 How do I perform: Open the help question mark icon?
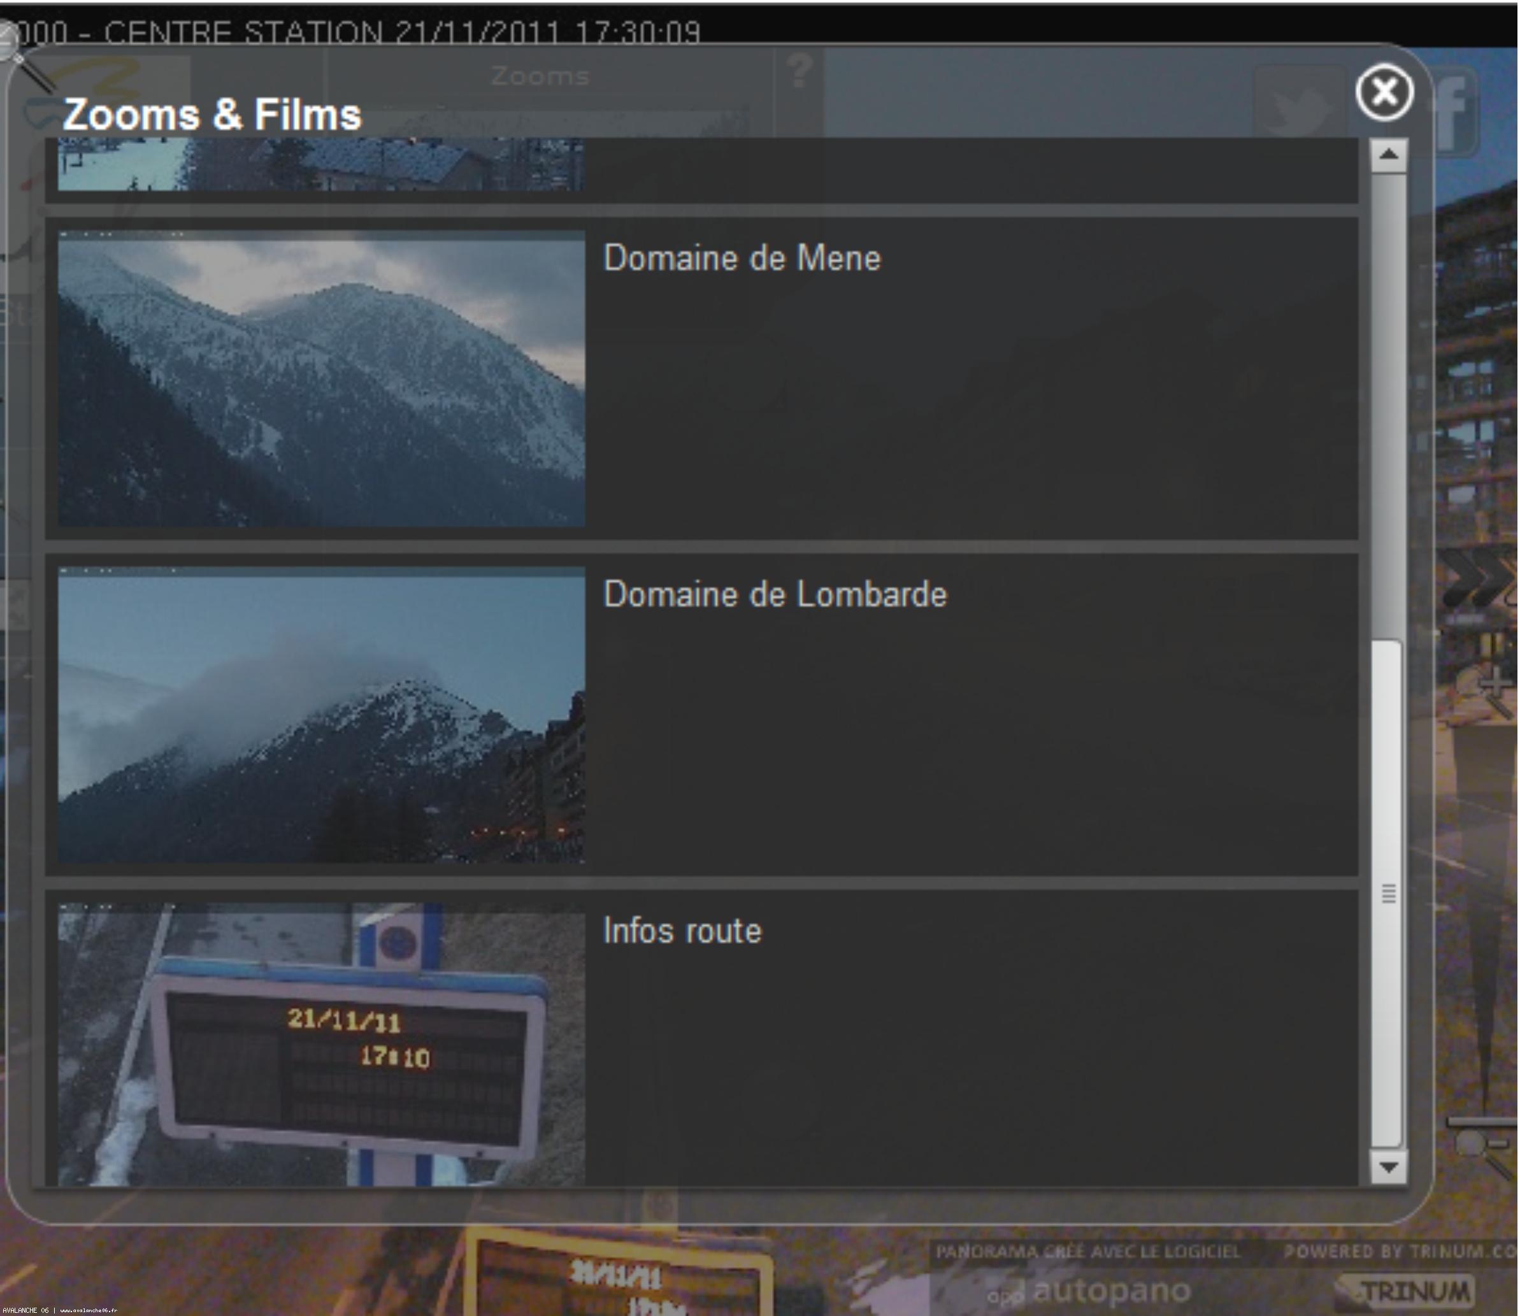[x=799, y=72]
